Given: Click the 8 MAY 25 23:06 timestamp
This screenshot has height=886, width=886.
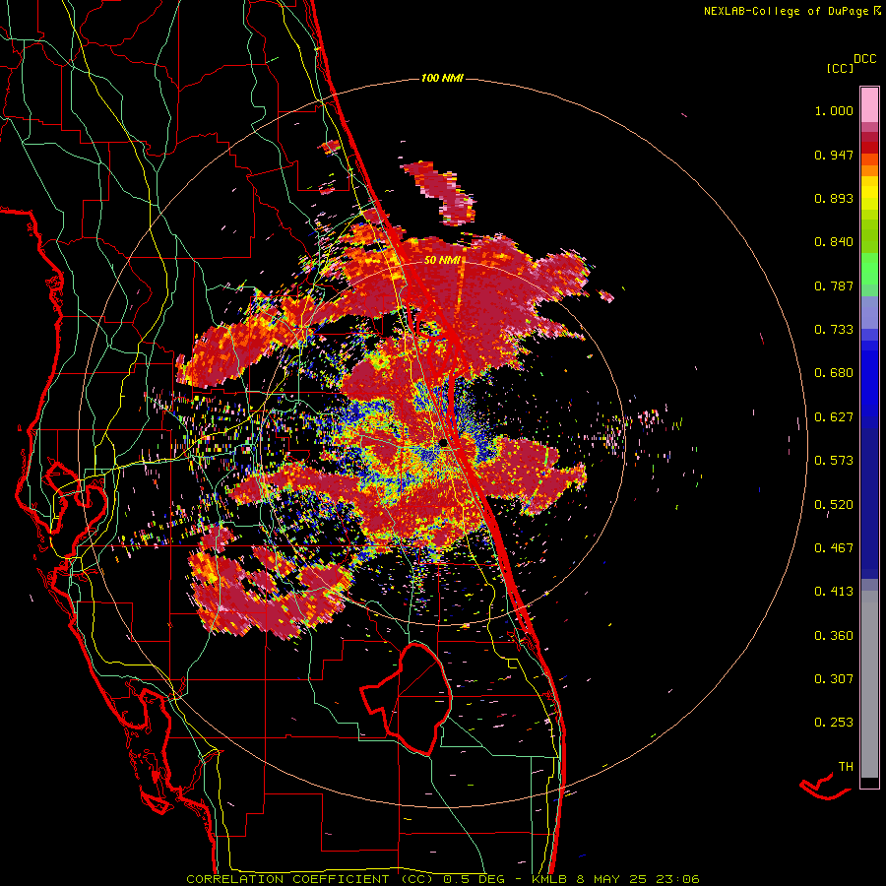Looking at the screenshot, I should tap(638, 879).
